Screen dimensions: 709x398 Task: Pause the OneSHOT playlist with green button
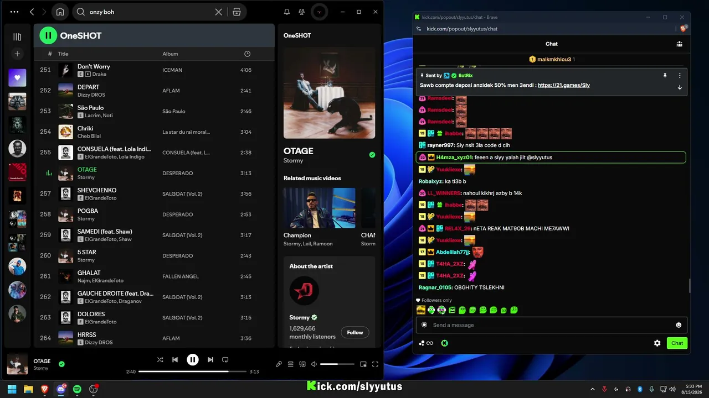(48, 35)
